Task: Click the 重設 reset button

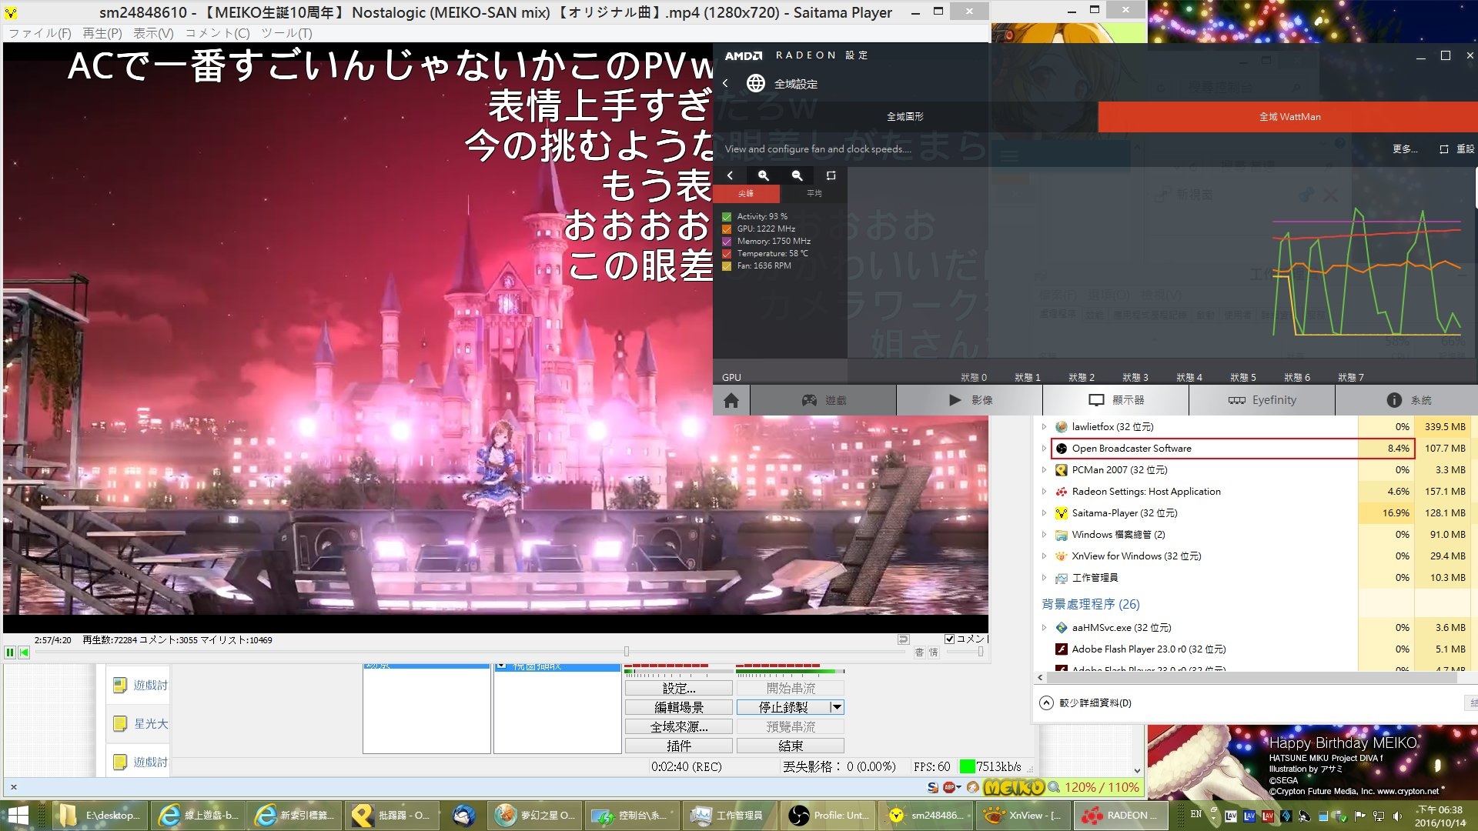Action: tap(1457, 149)
